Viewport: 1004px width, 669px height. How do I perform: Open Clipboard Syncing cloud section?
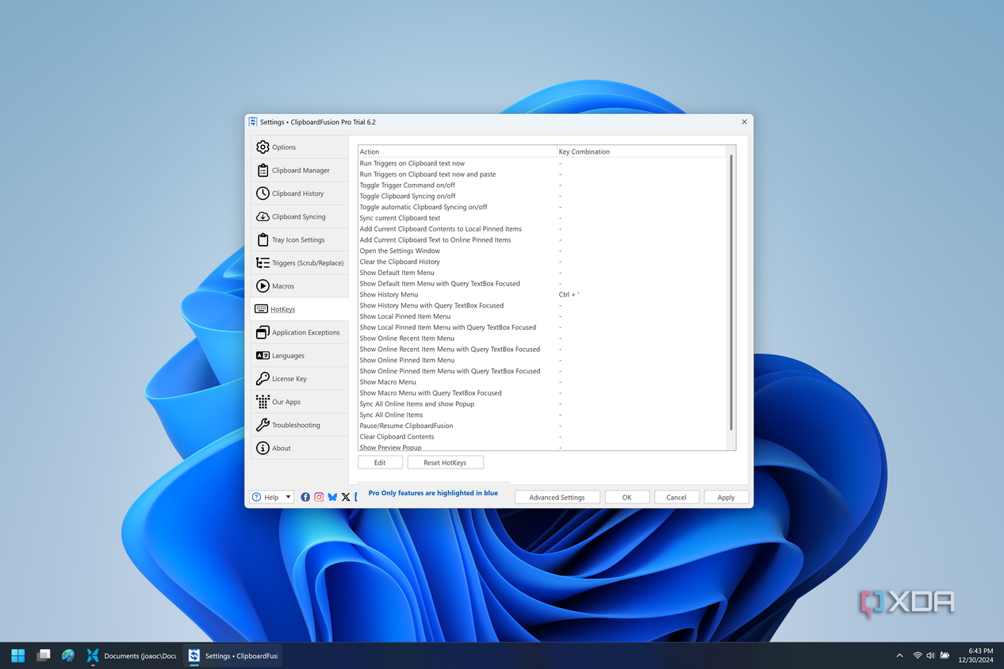click(x=299, y=216)
